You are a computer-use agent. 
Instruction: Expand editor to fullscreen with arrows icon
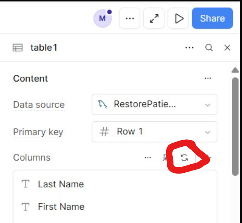[x=154, y=18]
